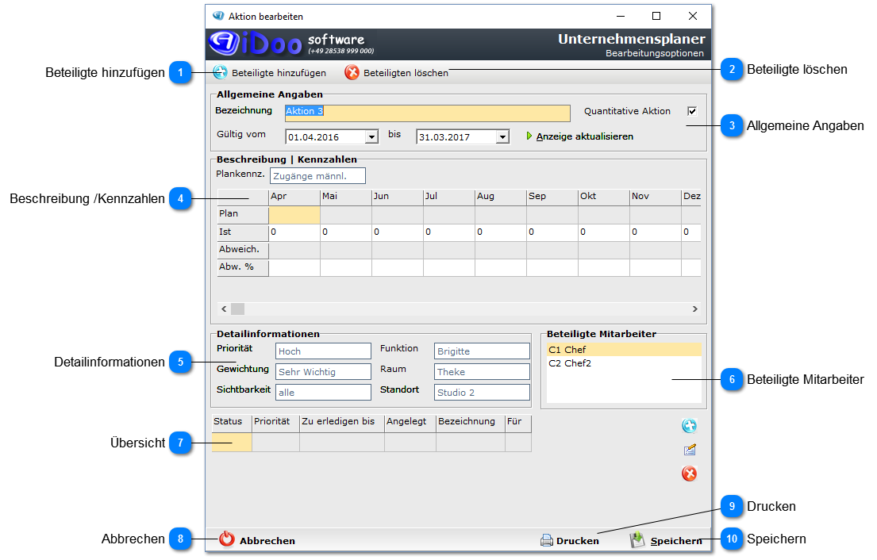Click the Plan row header
This screenshot has width=877, height=560.
tap(243, 215)
